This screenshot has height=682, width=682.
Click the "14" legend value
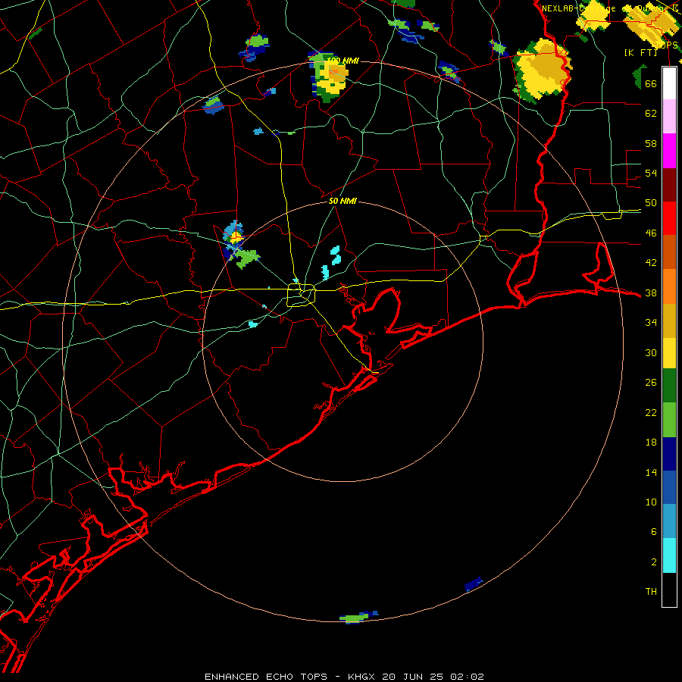tap(651, 472)
